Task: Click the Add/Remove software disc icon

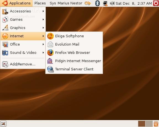Action: (5, 64)
